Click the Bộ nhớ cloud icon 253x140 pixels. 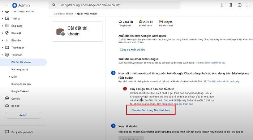[x=7, y=106]
